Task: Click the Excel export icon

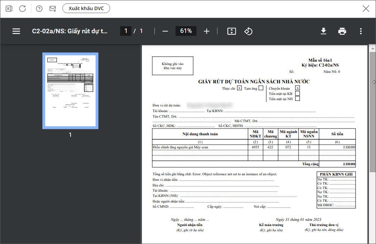Action: (9, 9)
